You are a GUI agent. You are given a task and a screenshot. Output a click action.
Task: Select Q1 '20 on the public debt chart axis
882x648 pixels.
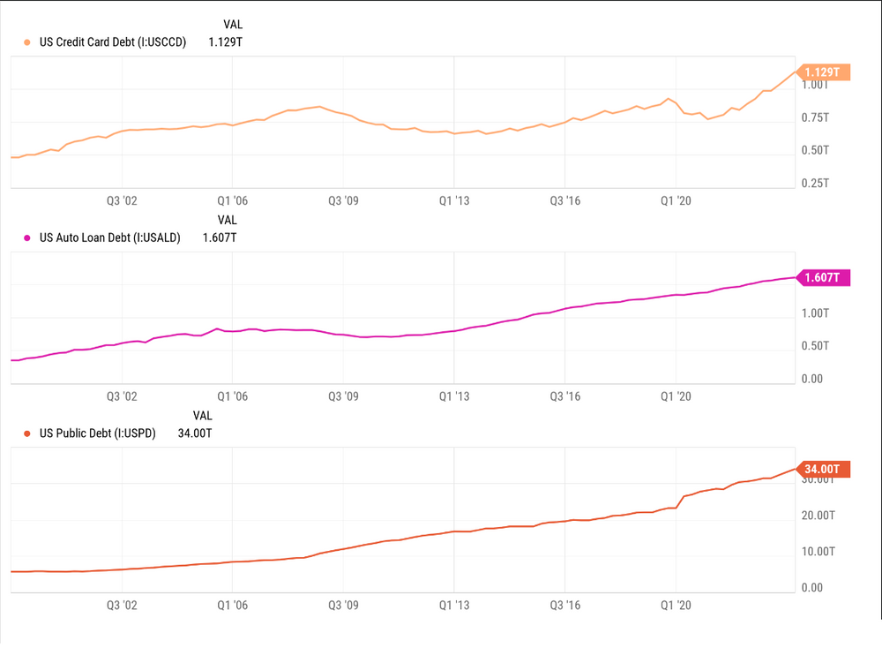point(676,605)
